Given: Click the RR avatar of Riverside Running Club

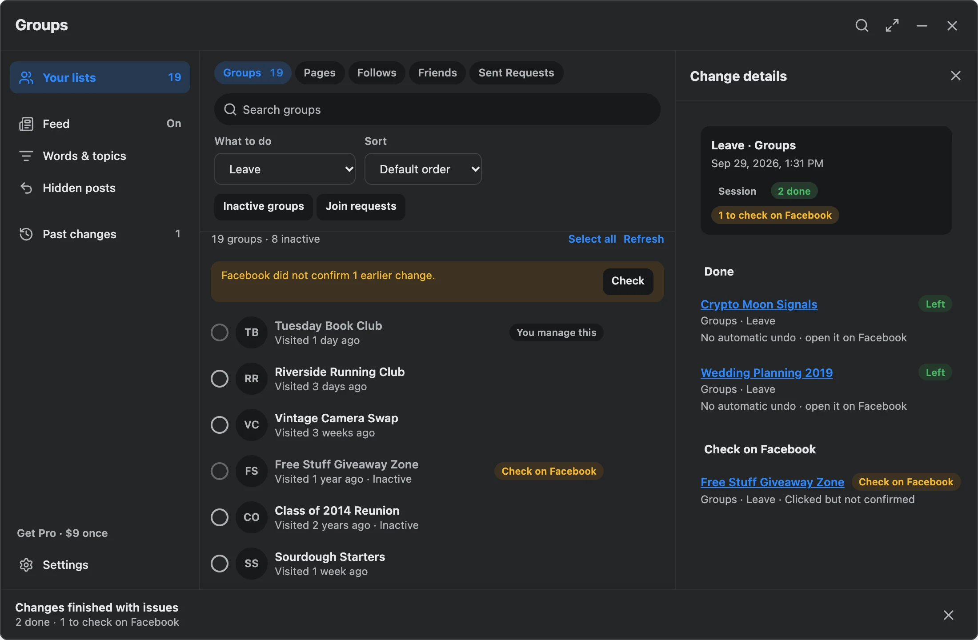Looking at the screenshot, I should click(x=252, y=379).
